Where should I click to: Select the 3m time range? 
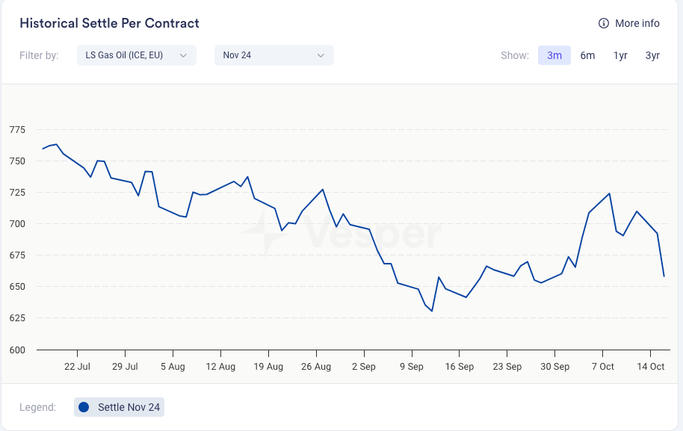coord(554,55)
